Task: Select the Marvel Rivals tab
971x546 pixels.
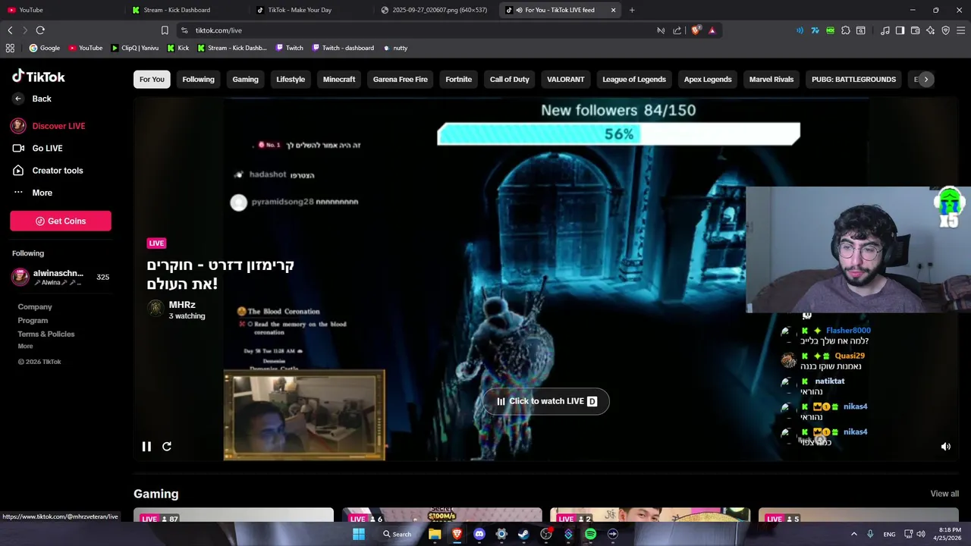Action: tap(771, 80)
